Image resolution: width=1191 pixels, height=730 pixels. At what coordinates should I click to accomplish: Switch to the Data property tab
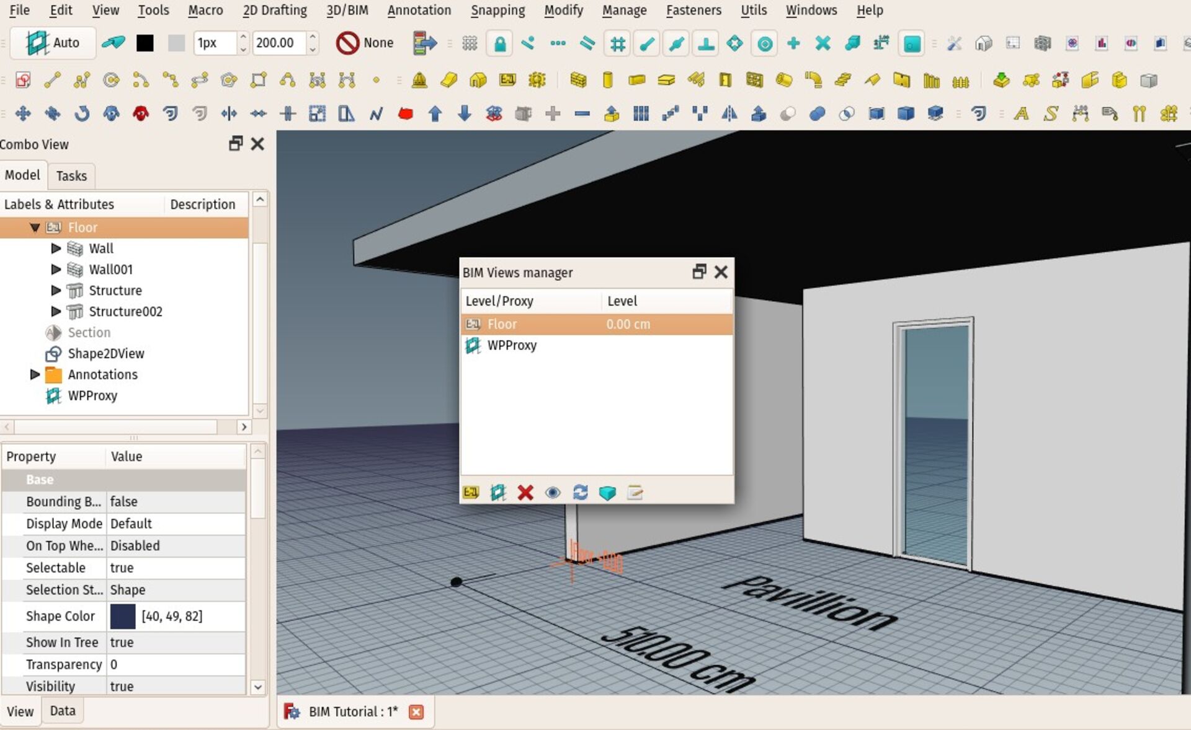click(x=63, y=711)
